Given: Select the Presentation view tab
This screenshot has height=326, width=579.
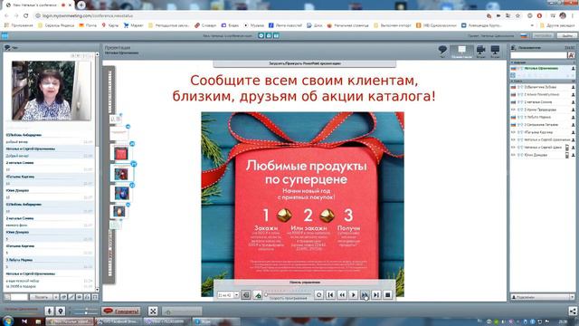Looking at the screenshot, I should coord(461,52).
